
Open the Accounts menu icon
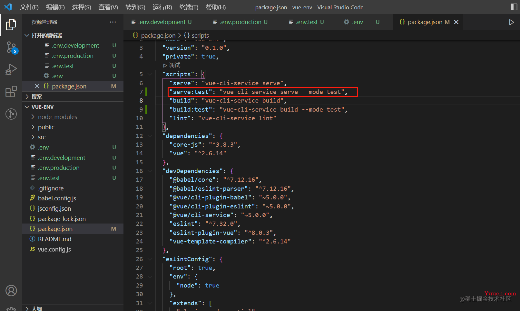(11, 291)
